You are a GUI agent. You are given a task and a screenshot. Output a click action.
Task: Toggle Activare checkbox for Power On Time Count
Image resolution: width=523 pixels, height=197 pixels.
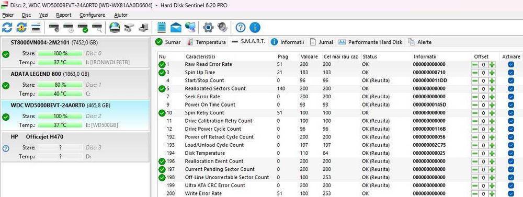point(511,105)
